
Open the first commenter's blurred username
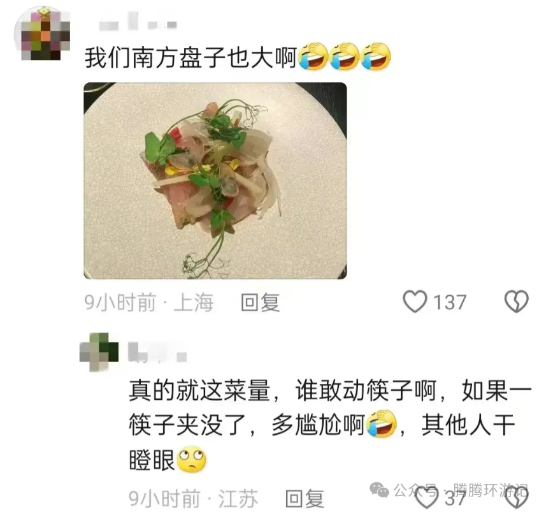[x=138, y=22]
